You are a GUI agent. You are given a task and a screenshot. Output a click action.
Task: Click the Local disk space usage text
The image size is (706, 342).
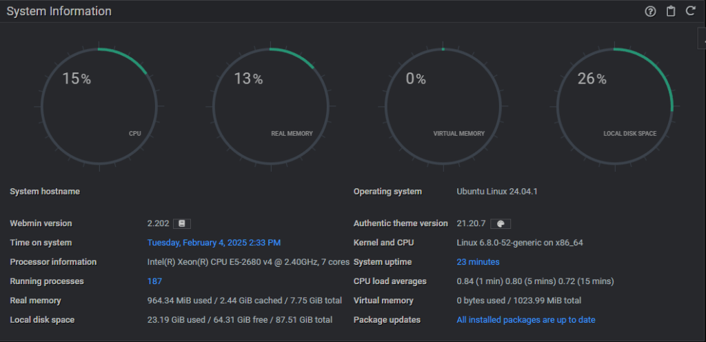[239, 320]
